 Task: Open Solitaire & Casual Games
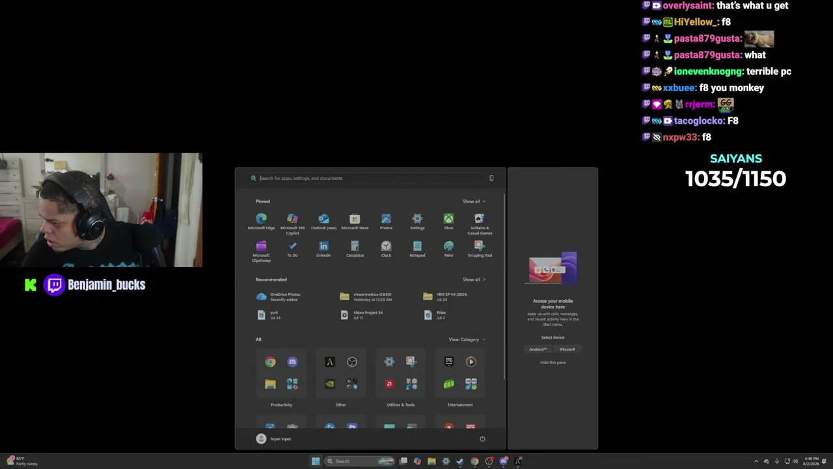[x=480, y=223]
